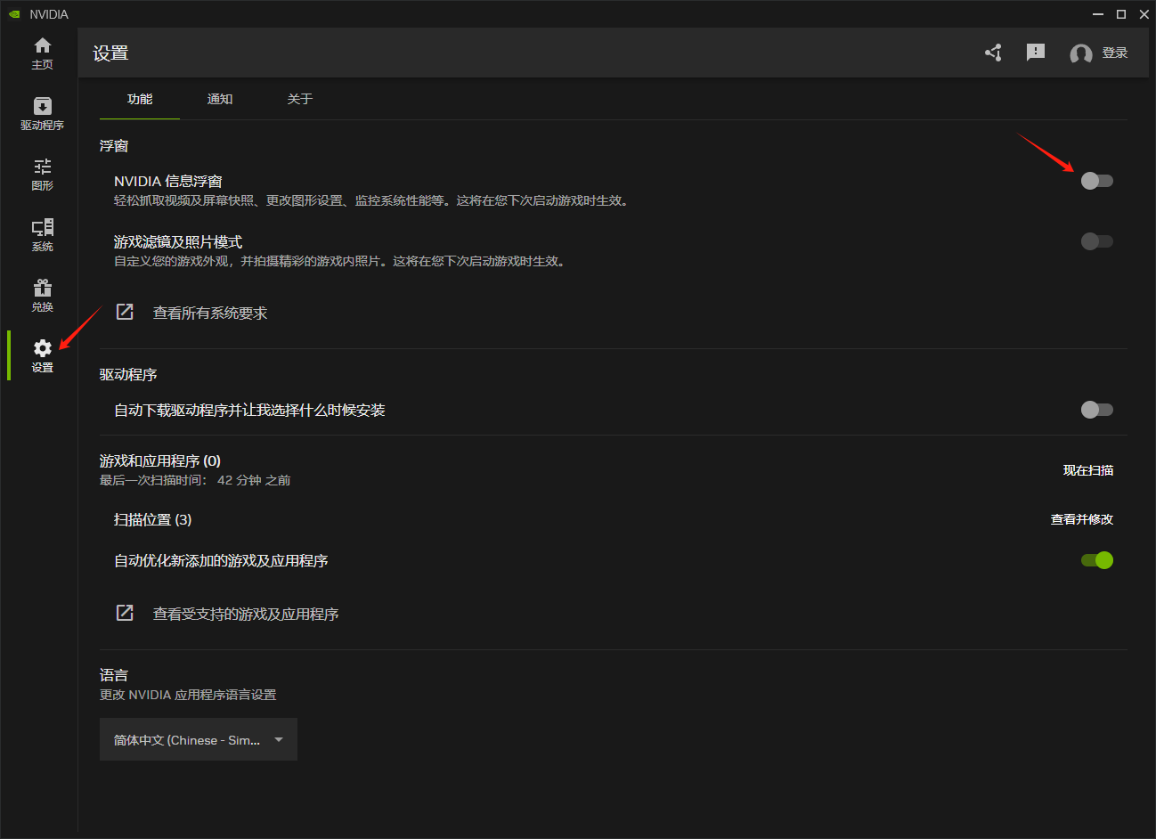Open the language dropdown showing 简体中文
The width and height of the screenshot is (1156, 839).
(198, 739)
